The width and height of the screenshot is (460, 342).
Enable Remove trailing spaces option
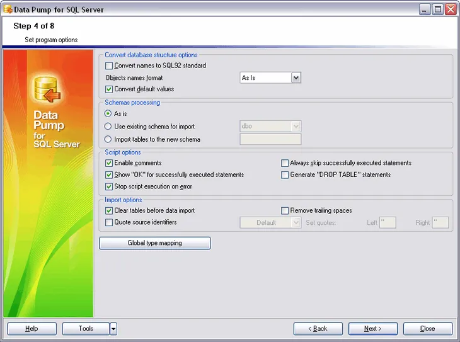click(x=285, y=210)
